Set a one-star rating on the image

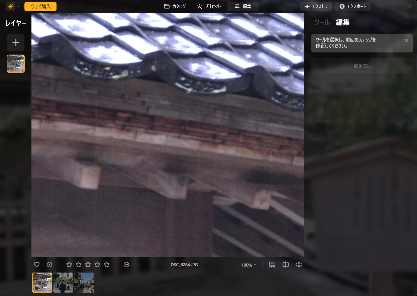69,264
